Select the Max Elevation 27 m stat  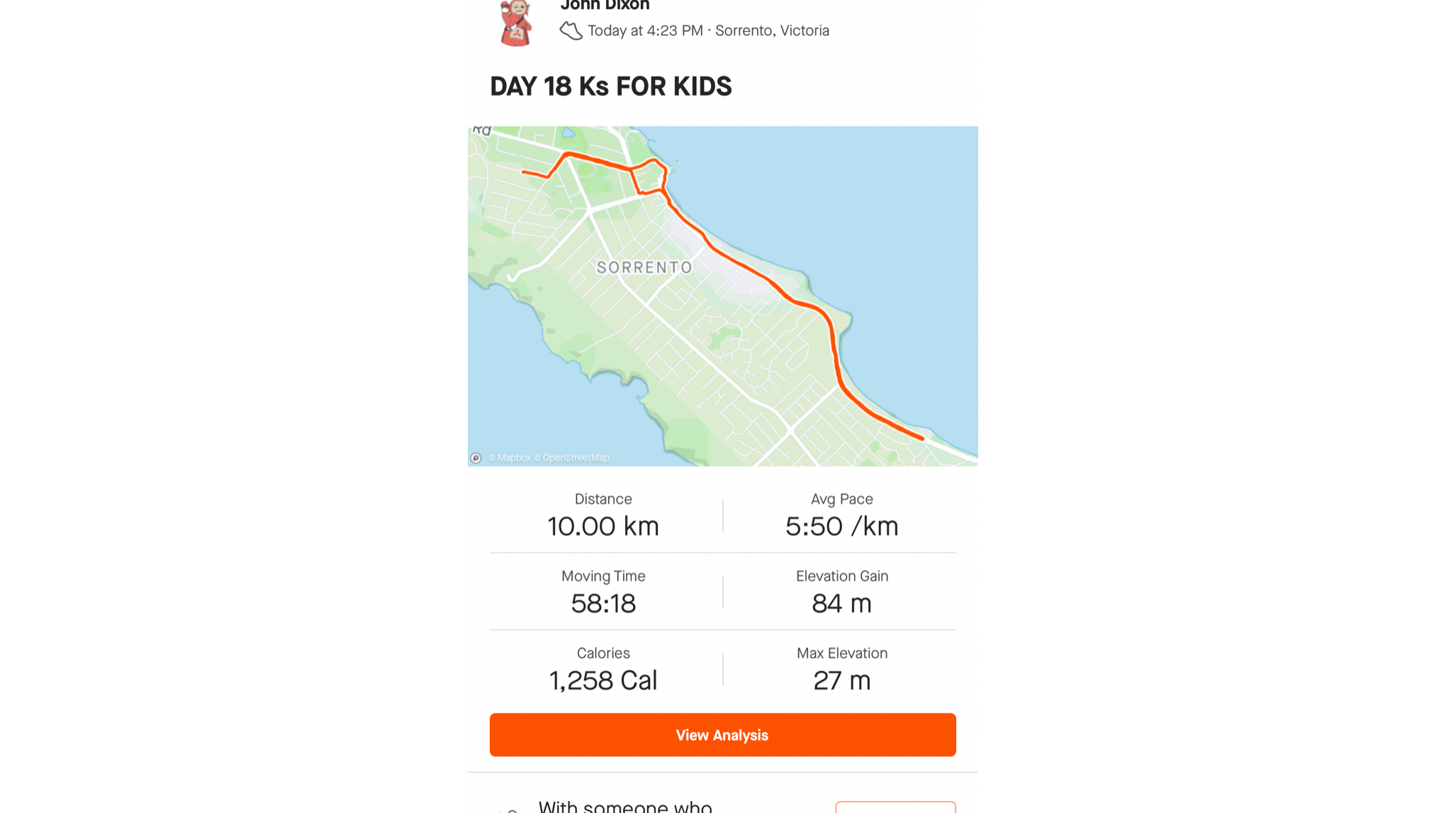pos(841,670)
